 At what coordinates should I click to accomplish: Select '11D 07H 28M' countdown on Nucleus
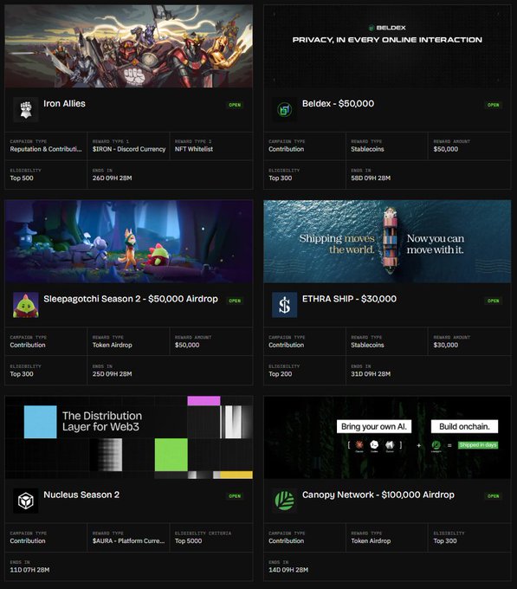[29, 570]
